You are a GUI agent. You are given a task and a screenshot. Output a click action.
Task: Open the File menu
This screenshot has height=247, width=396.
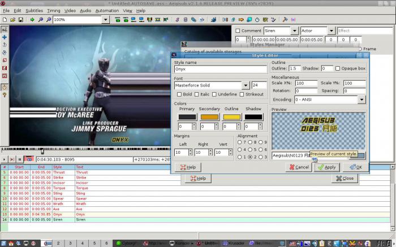pos(6,11)
